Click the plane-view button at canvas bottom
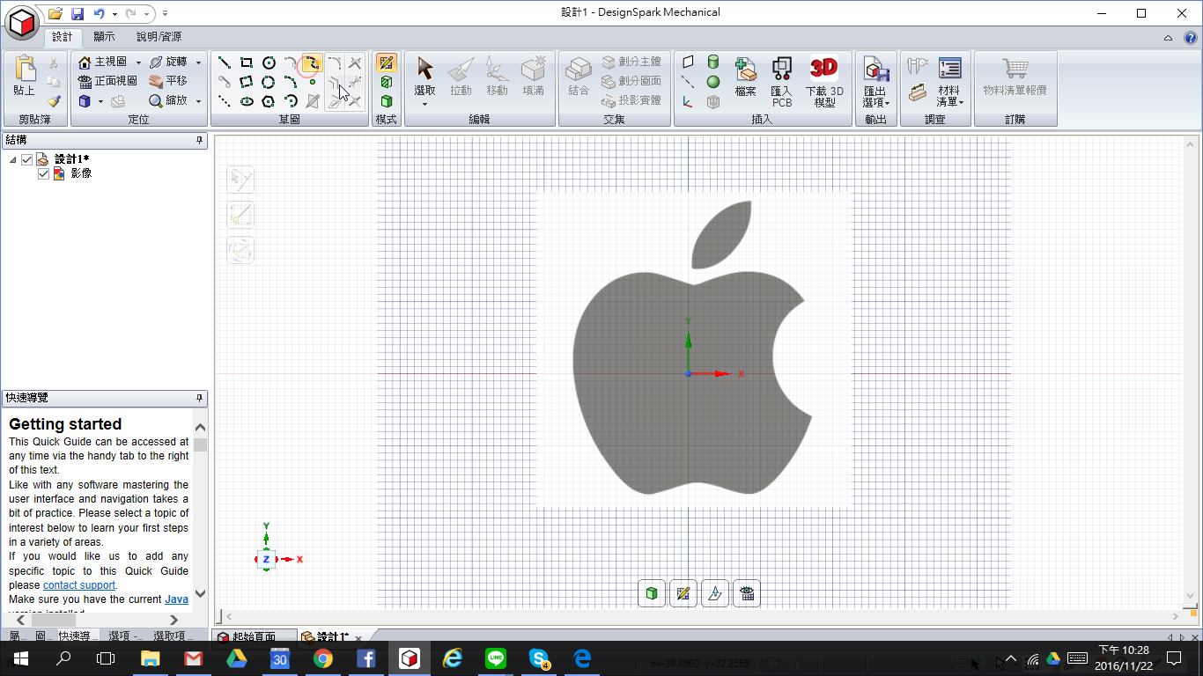The height and width of the screenshot is (676, 1203). click(x=715, y=593)
